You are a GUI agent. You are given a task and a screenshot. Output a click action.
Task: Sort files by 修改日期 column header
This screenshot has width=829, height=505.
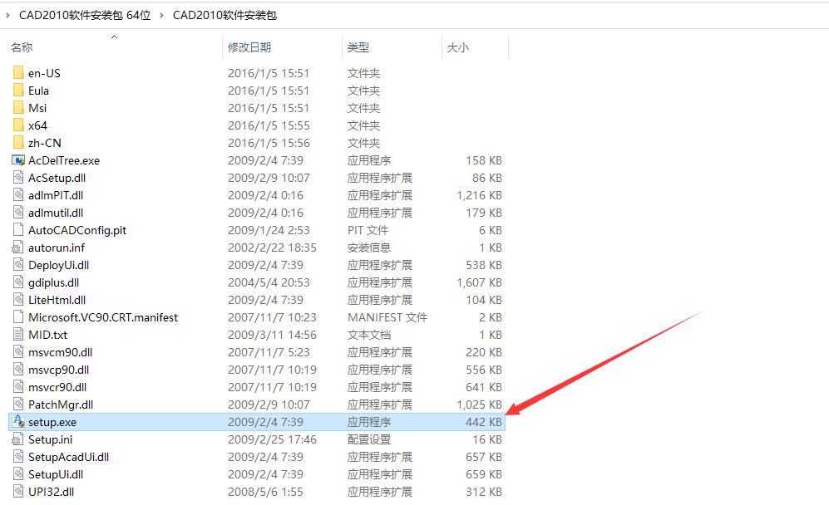249,47
